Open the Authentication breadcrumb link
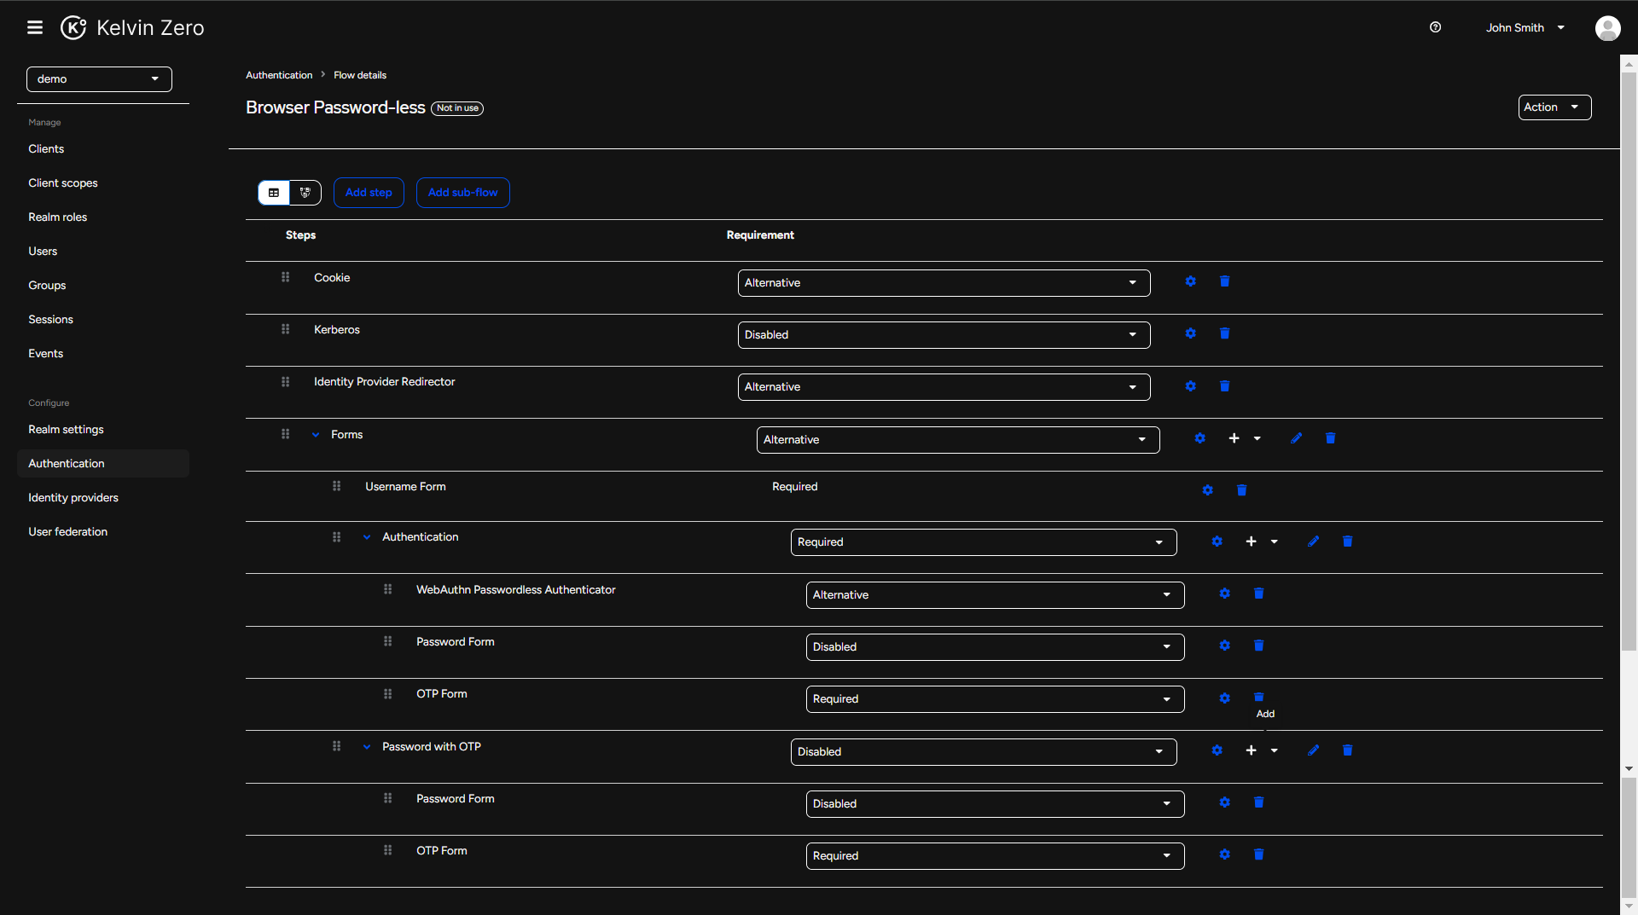This screenshot has height=915, width=1638. [x=278, y=75]
